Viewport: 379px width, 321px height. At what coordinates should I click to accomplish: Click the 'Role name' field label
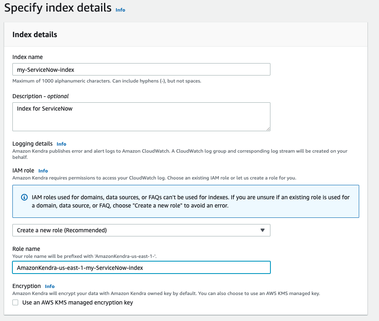click(x=26, y=249)
